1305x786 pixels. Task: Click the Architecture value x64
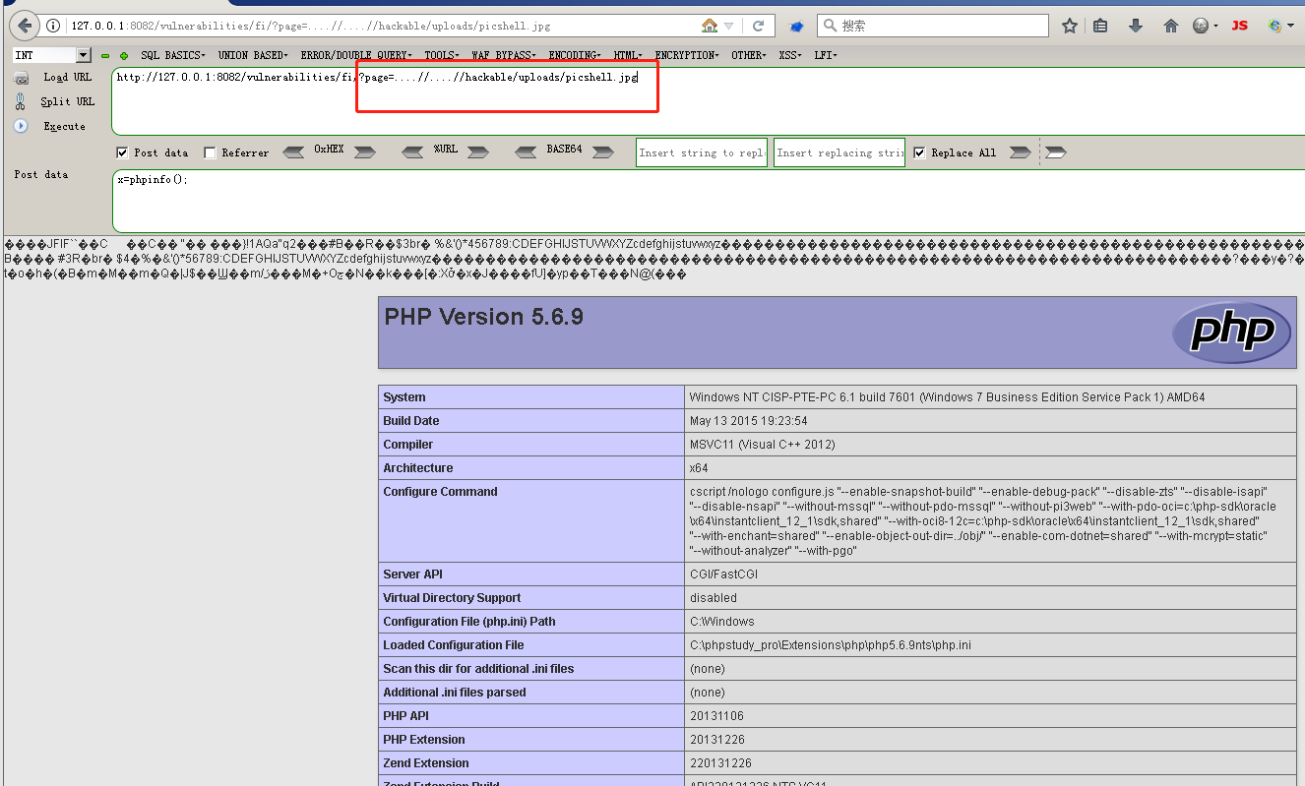[x=699, y=468]
